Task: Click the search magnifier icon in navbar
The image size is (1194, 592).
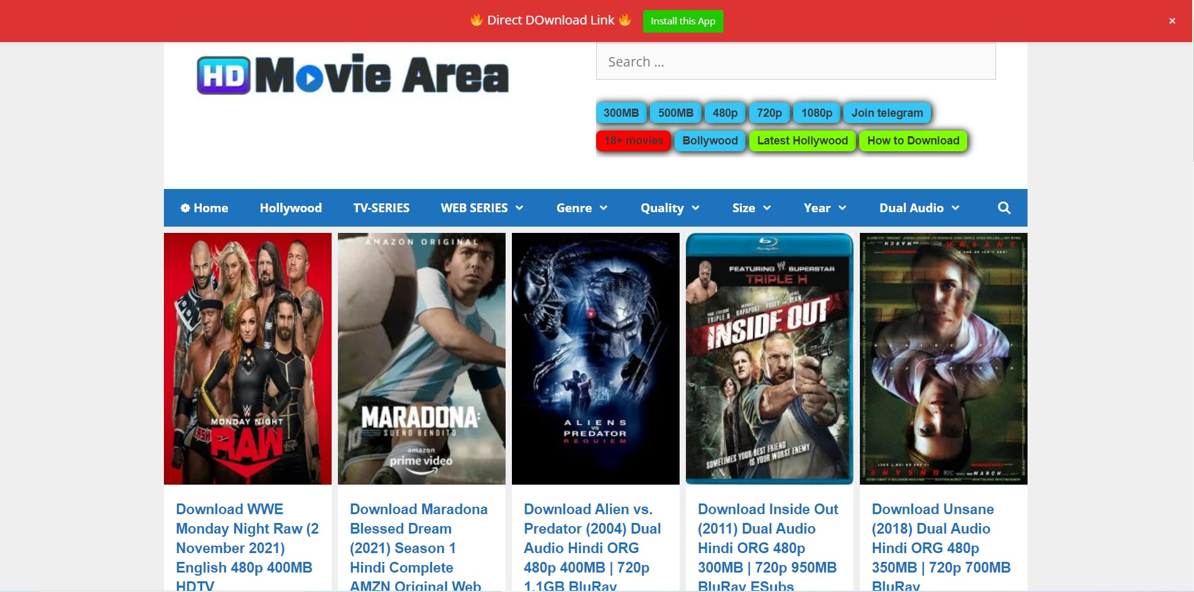Action: (1004, 208)
